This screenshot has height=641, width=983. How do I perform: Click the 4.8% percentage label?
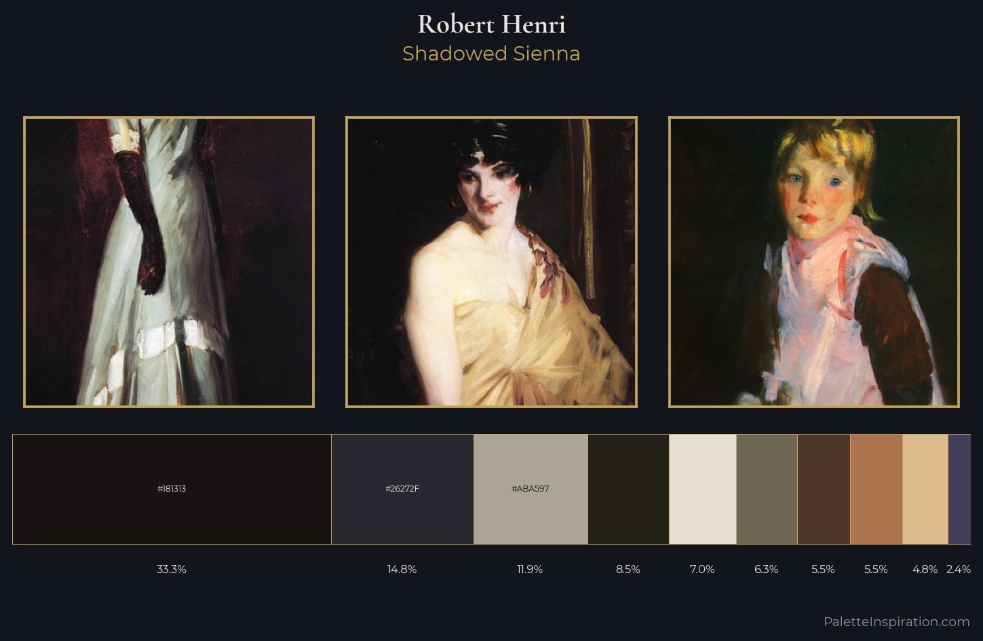click(x=925, y=569)
